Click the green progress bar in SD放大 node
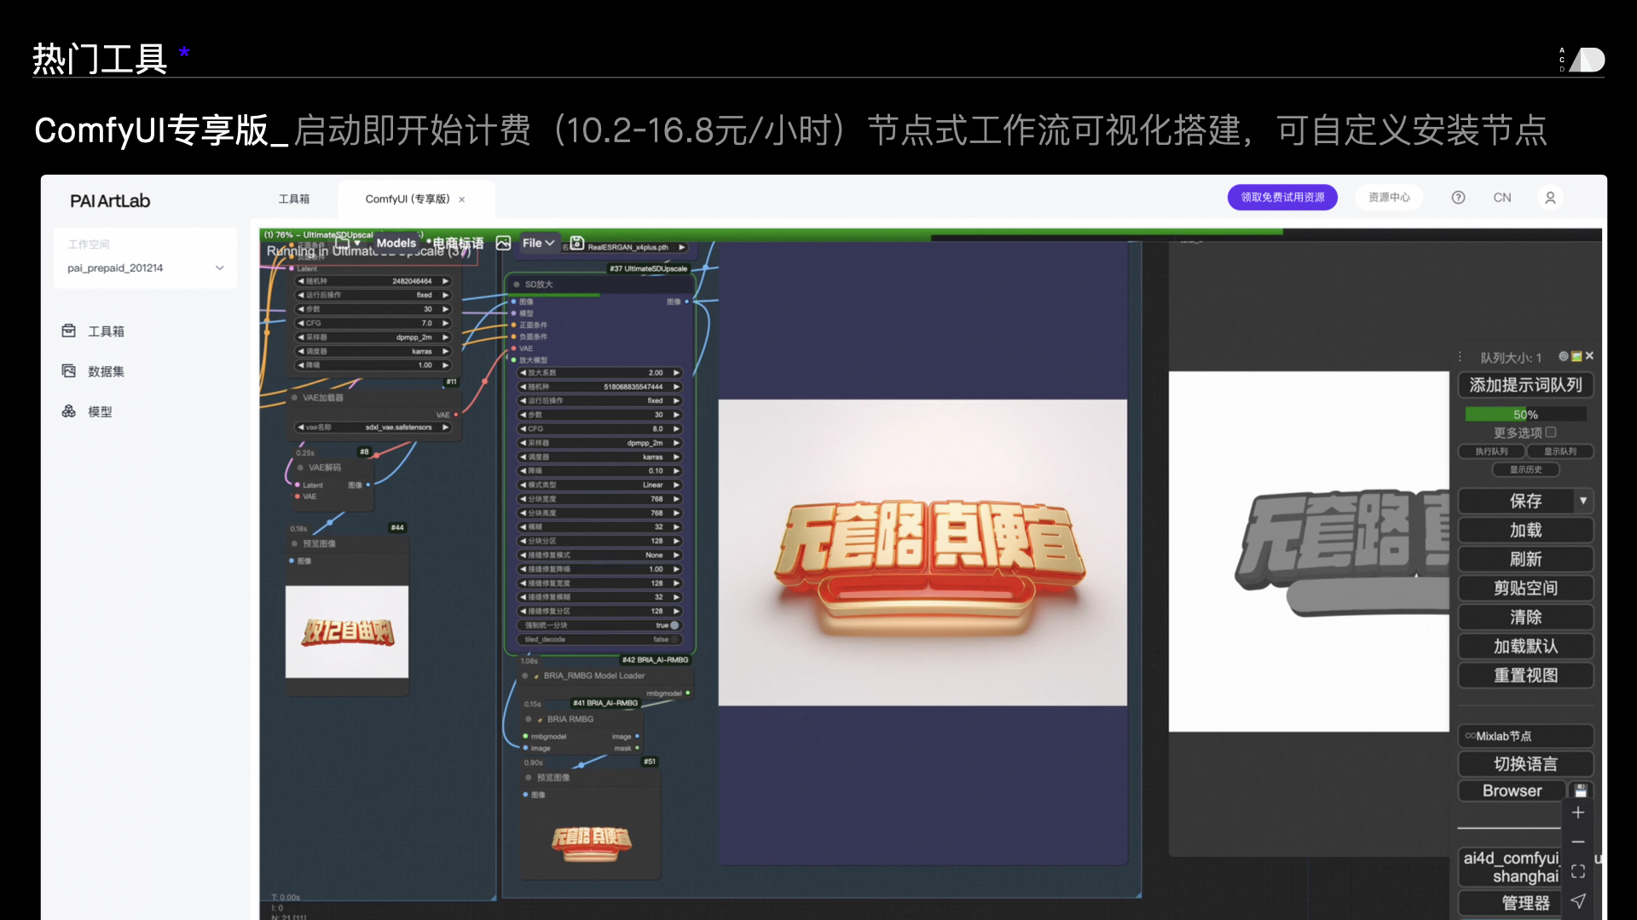 coord(555,295)
